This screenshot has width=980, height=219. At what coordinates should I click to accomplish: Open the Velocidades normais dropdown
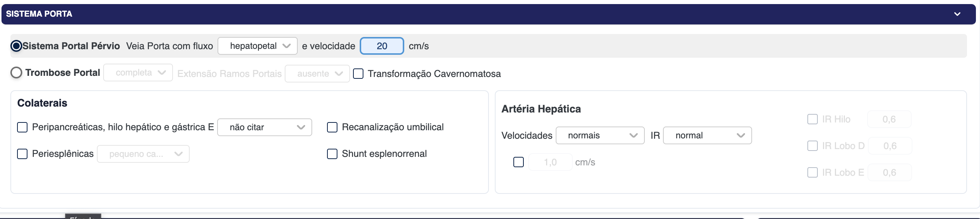(x=600, y=136)
